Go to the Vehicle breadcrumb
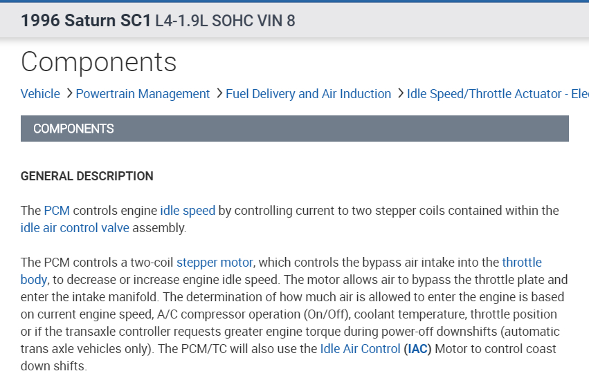 click(40, 94)
